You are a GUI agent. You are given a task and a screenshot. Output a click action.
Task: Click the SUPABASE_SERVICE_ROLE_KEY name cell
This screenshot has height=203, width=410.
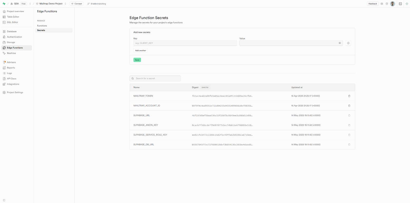point(150,135)
